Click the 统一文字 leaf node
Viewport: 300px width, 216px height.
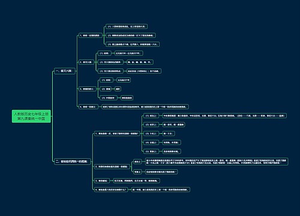(x=169, y=133)
